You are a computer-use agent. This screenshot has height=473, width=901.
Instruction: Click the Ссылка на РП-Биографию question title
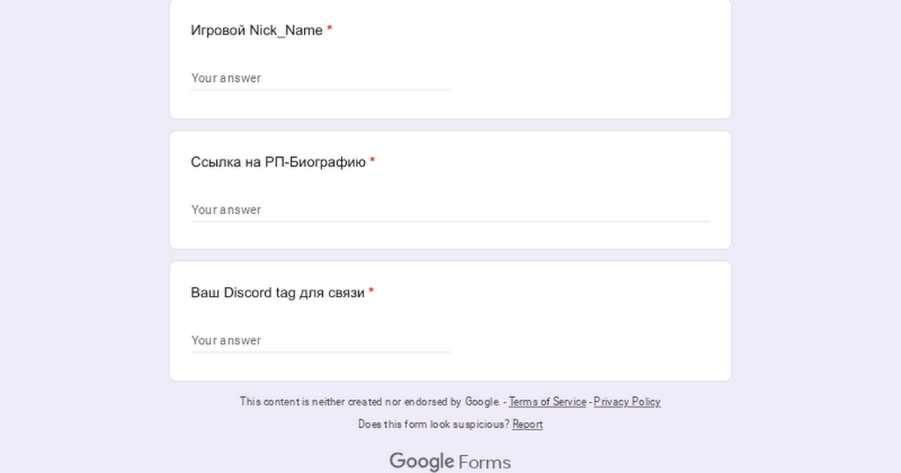(x=278, y=162)
